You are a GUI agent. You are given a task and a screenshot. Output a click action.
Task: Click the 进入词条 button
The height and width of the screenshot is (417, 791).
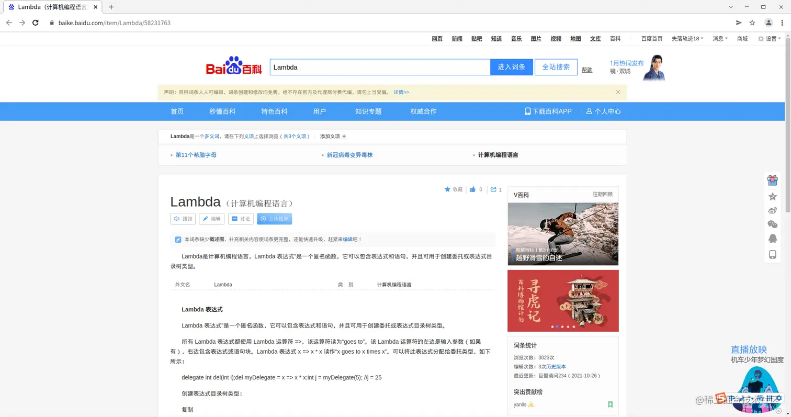511,67
